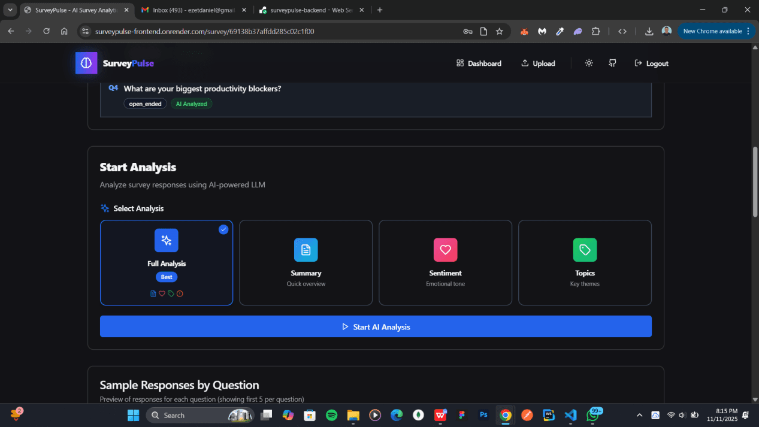
Task: Open the Dashboard page
Action: 479,63
